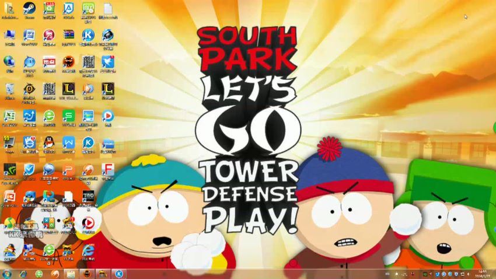
Task: Open the green e browser desktop shortcut
Action: click(49, 116)
